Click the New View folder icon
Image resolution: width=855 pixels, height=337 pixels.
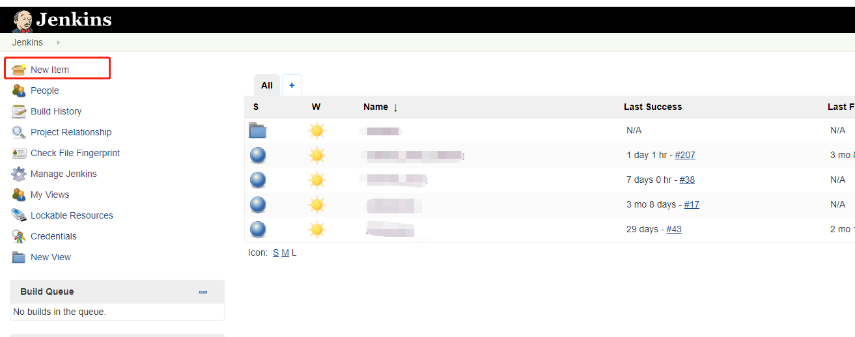click(x=19, y=257)
